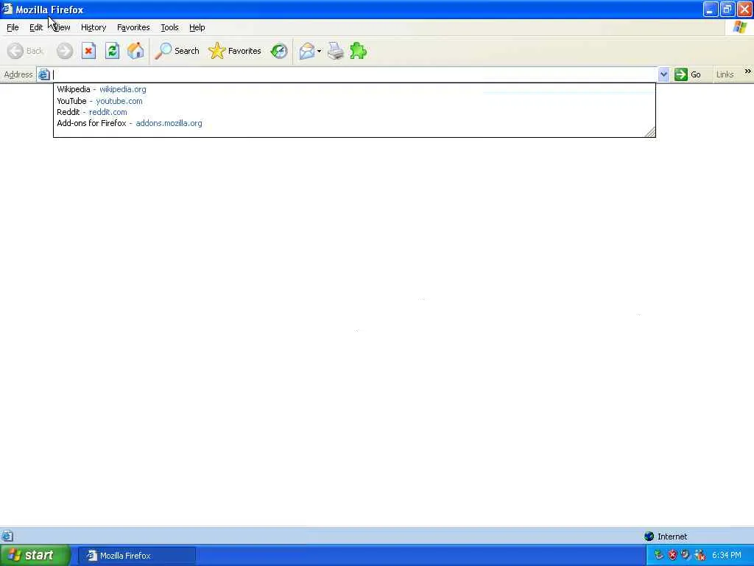Viewport: 754px width, 566px height.
Task: Open the File menu
Action: point(13,27)
